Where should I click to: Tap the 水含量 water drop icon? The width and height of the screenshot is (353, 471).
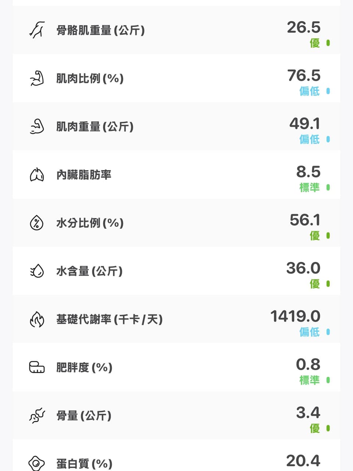37,271
